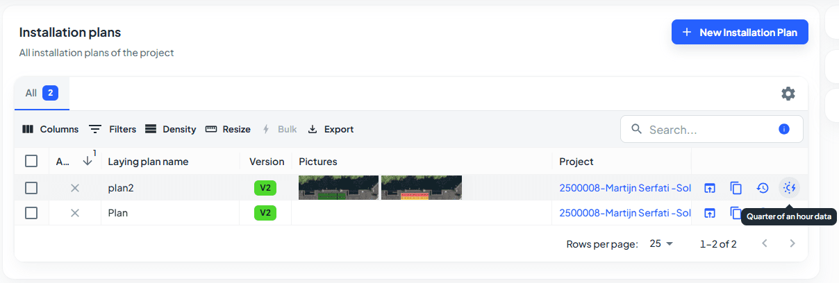Open the project link in plan2 row

[x=624, y=187]
